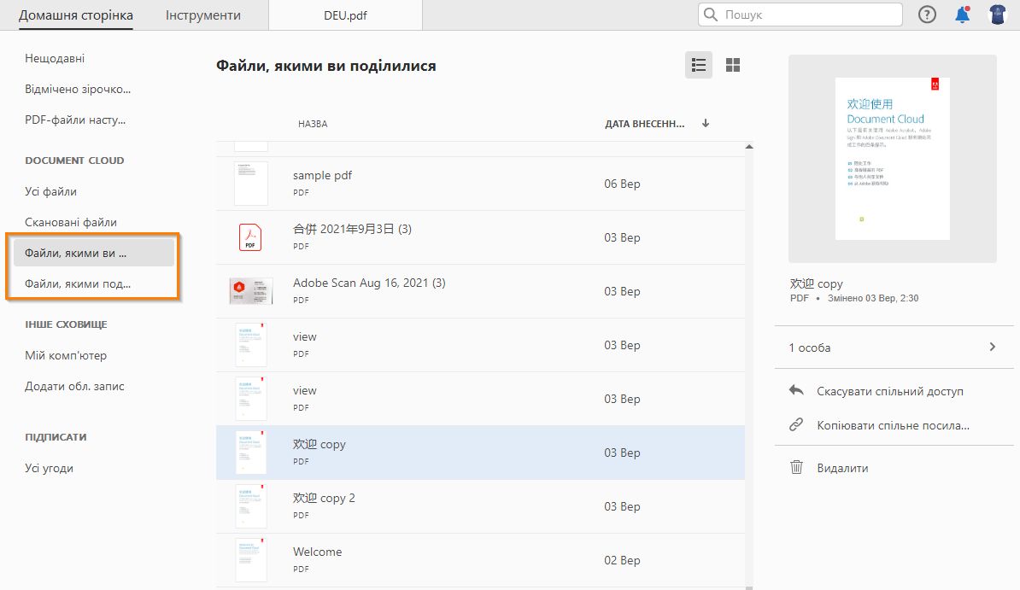Viewport: 1020px width, 590px height.
Task: Click Додати обл. запис
Action: coord(74,386)
